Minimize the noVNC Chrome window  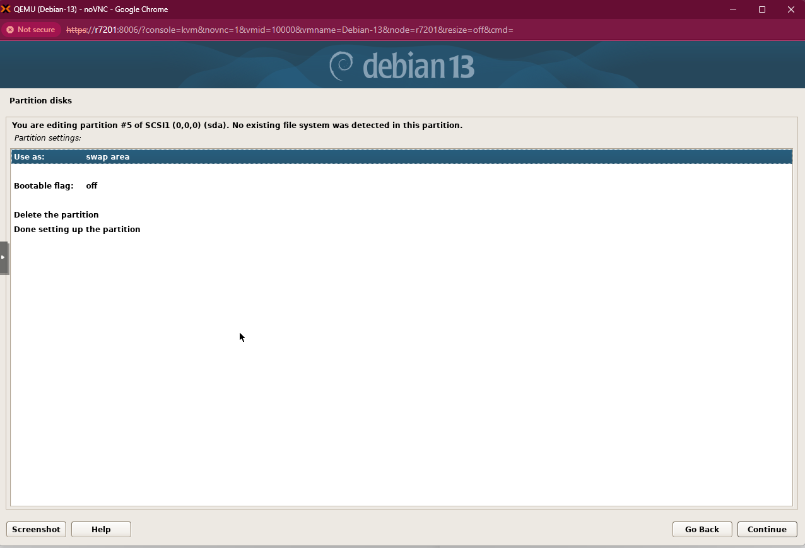[x=733, y=9]
